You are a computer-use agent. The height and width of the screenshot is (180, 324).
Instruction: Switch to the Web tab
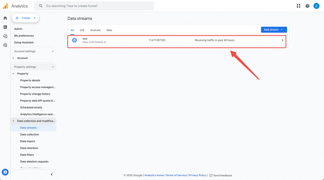pyautogui.click(x=109, y=30)
